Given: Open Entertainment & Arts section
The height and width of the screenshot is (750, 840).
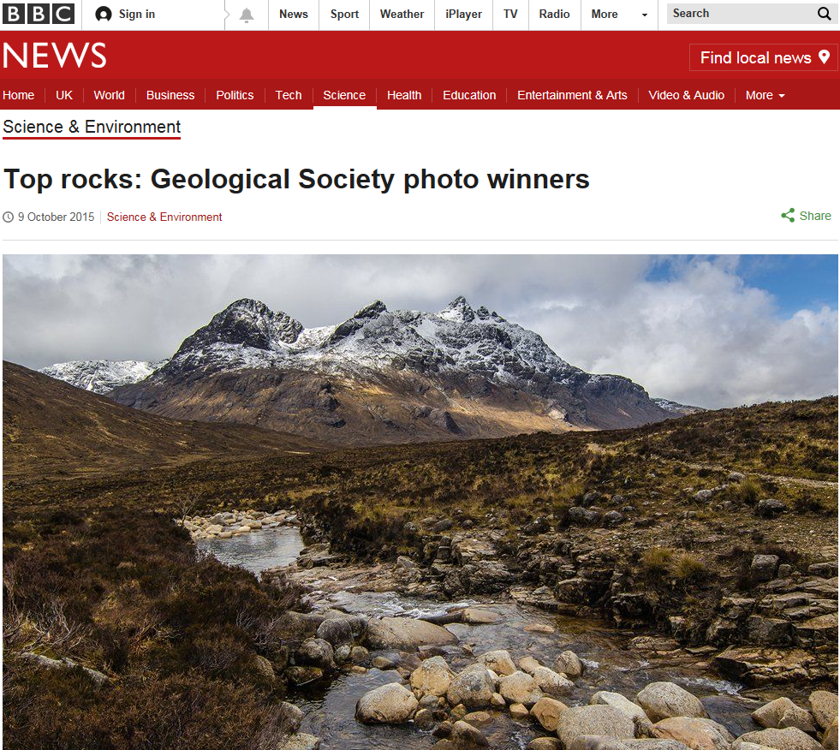Looking at the screenshot, I should 572,95.
